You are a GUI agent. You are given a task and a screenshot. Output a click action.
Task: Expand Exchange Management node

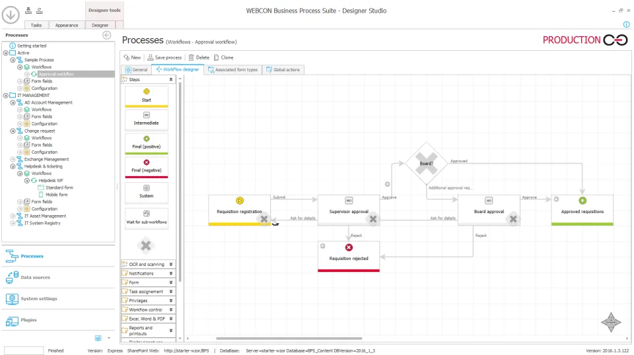tap(13, 159)
